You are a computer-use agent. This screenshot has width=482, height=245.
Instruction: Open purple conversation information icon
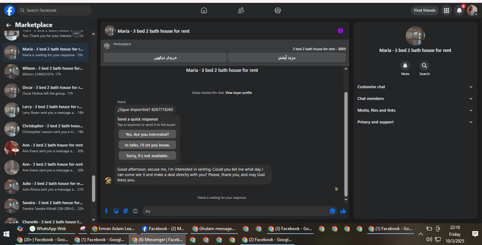340,31
